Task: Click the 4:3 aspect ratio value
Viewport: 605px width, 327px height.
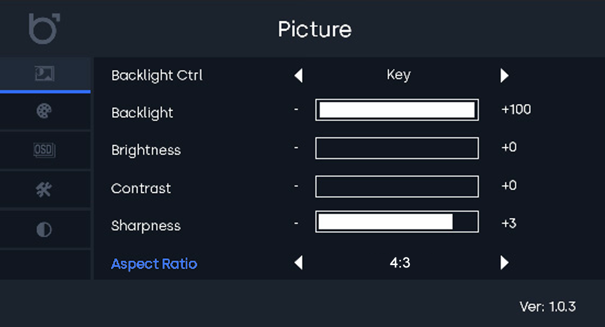Action: click(x=400, y=263)
